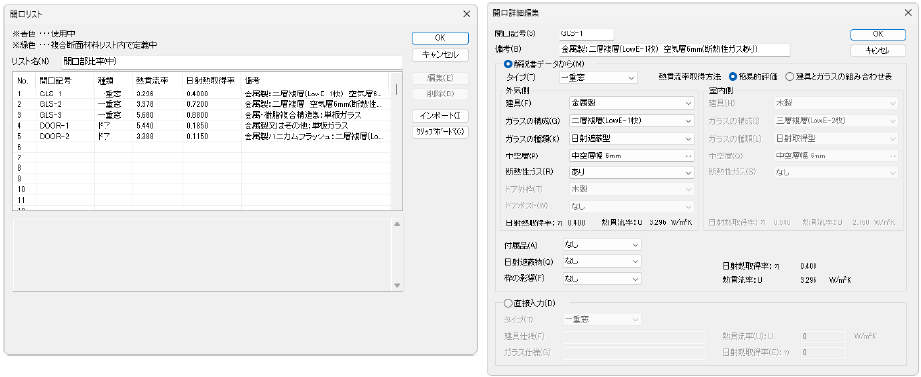Click the 熱貫流率 column header
Image resolution: width=921 pixels, height=377 pixels.
158,81
